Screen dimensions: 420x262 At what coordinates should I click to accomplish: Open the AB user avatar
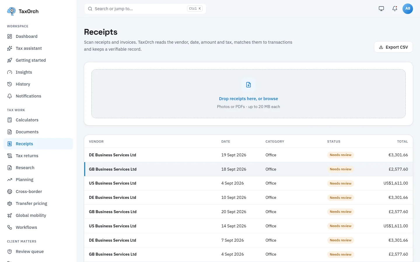pos(408,9)
